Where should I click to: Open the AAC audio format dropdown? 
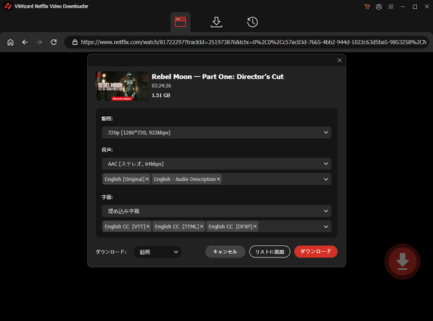point(217,164)
